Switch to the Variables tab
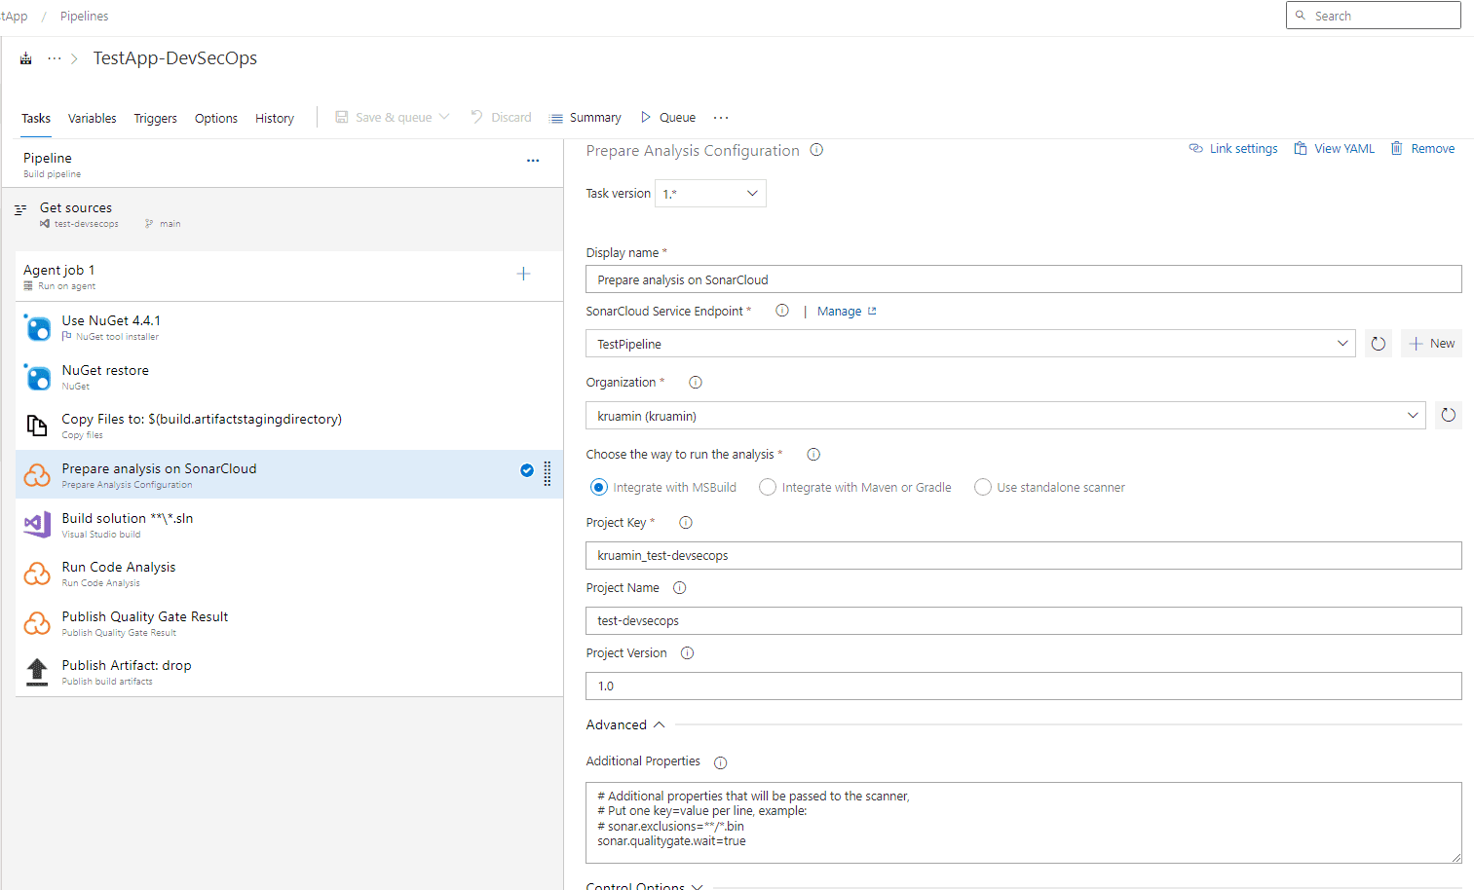This screenshot has height=890, width=1474. 92,119
